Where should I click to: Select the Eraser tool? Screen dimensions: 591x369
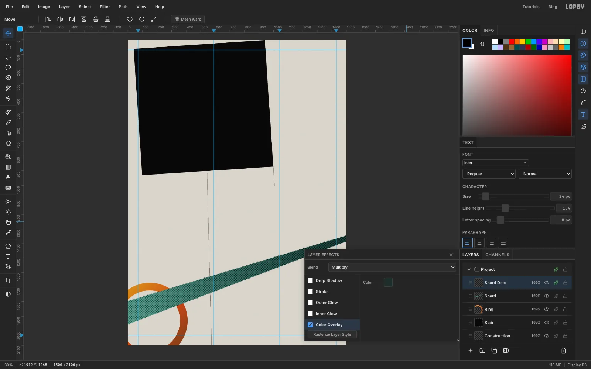pyautogui.click(x=8, y=143)
